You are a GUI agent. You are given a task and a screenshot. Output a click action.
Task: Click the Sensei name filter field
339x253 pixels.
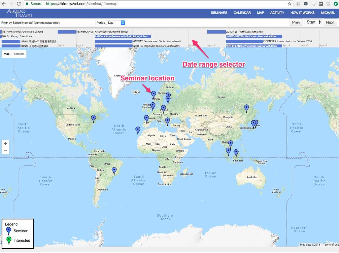pyautogui.click(x=78, y=23)
